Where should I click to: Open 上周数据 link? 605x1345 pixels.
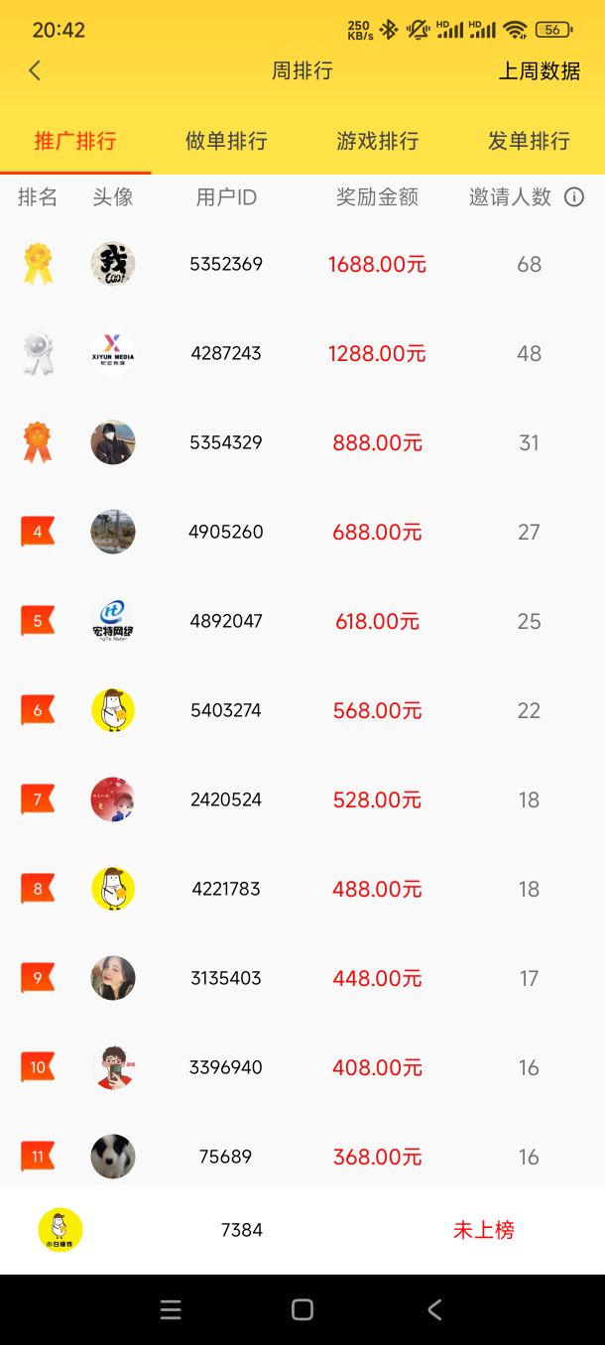coord(540,71)
